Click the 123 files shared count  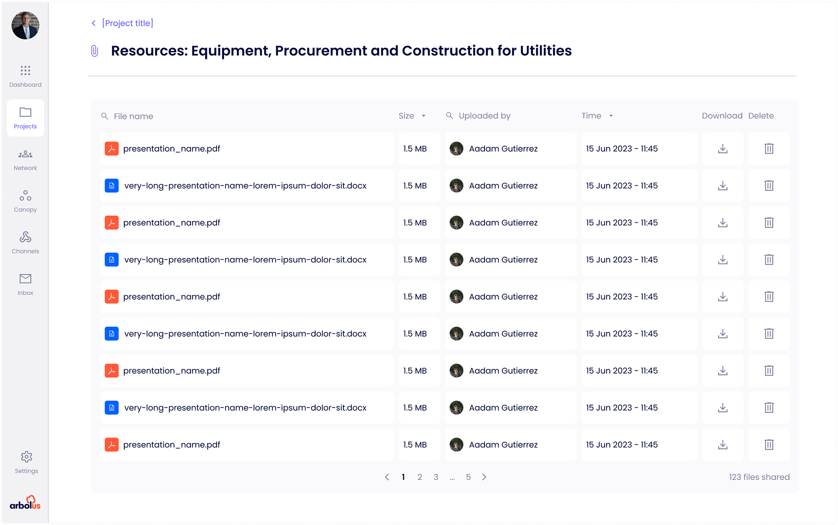pyautogui.click(x=759, y=477)
